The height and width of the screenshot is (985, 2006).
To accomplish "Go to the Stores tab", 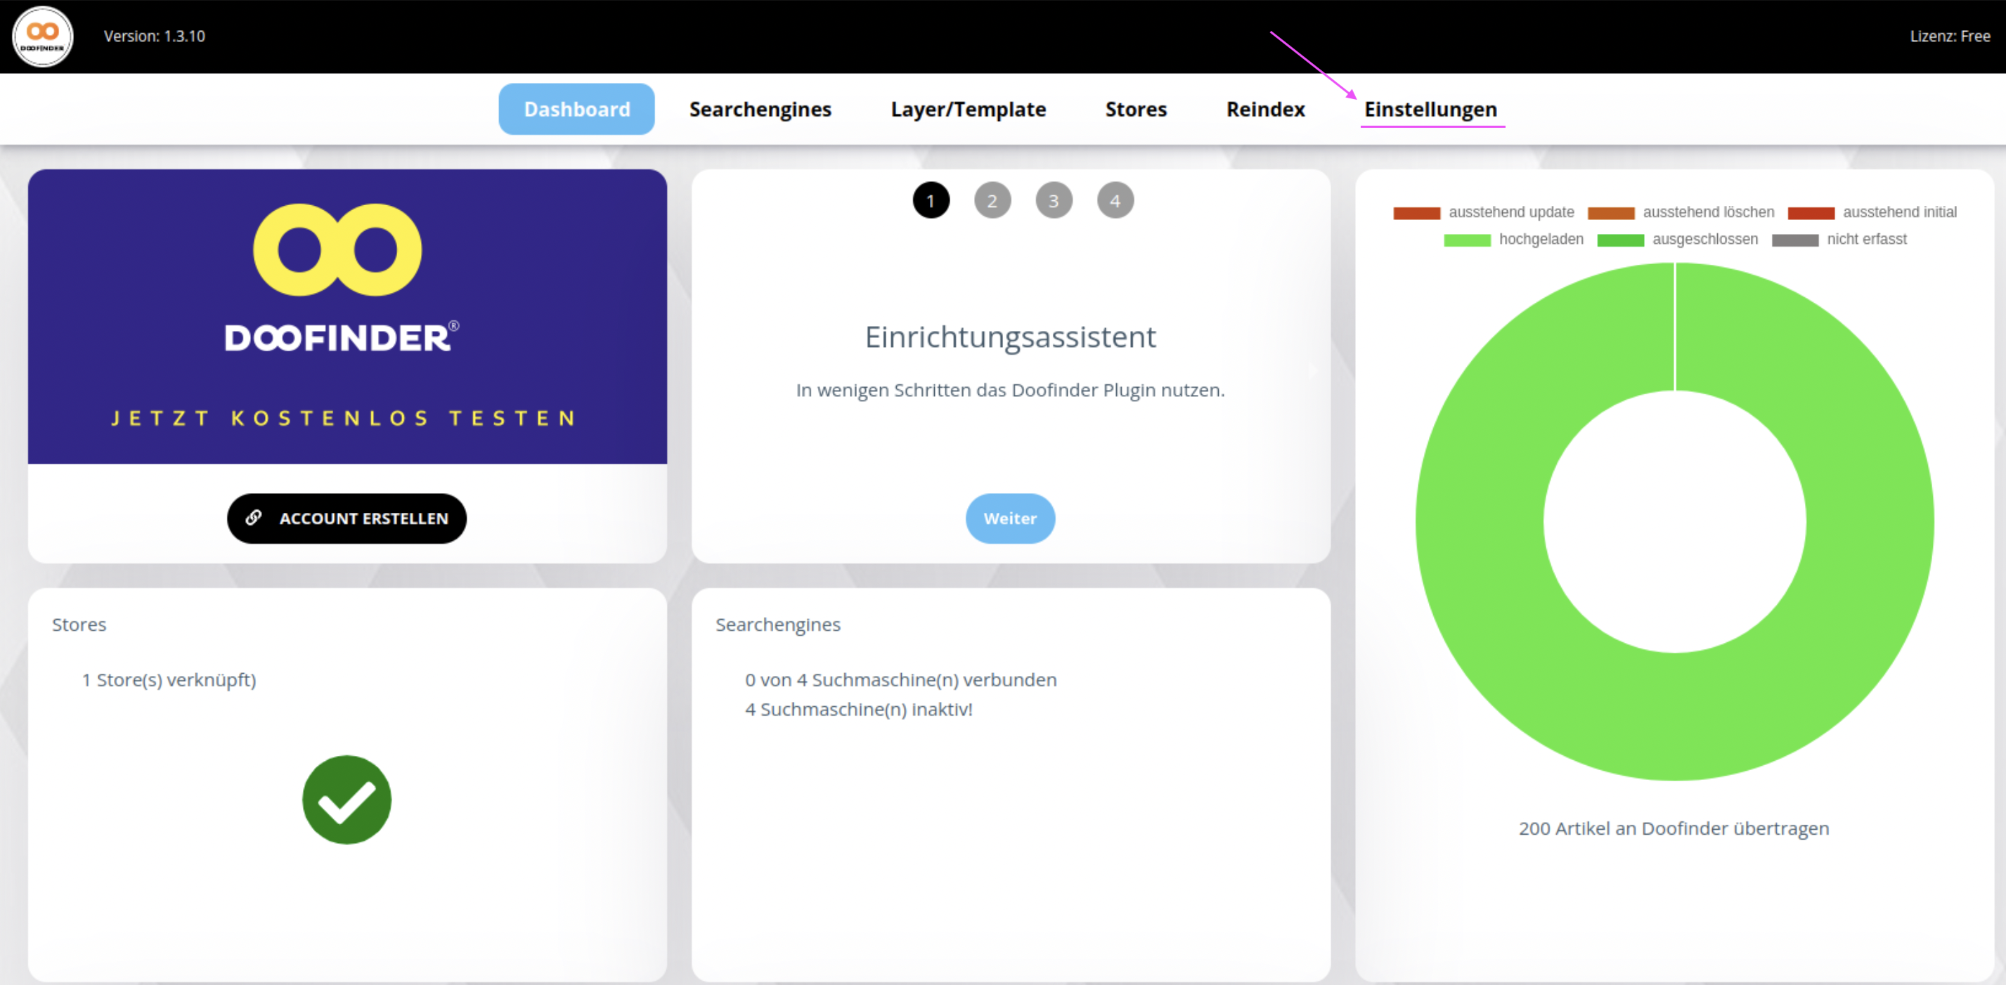I will click(1135, 109).
